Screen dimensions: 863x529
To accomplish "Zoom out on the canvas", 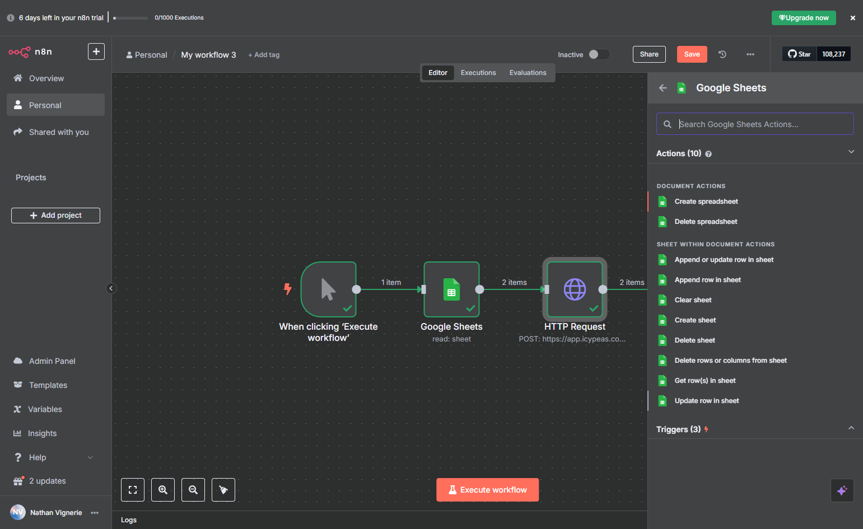I will [193, 490].
